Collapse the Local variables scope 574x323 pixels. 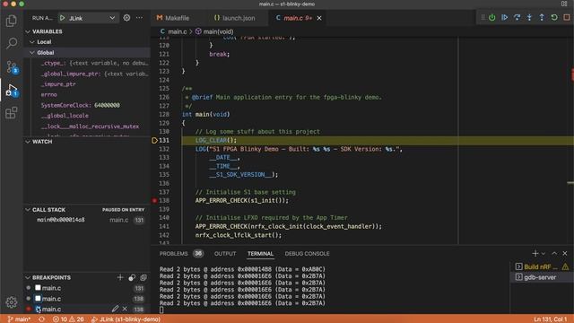pyautogui.click(x=32, y=42)
